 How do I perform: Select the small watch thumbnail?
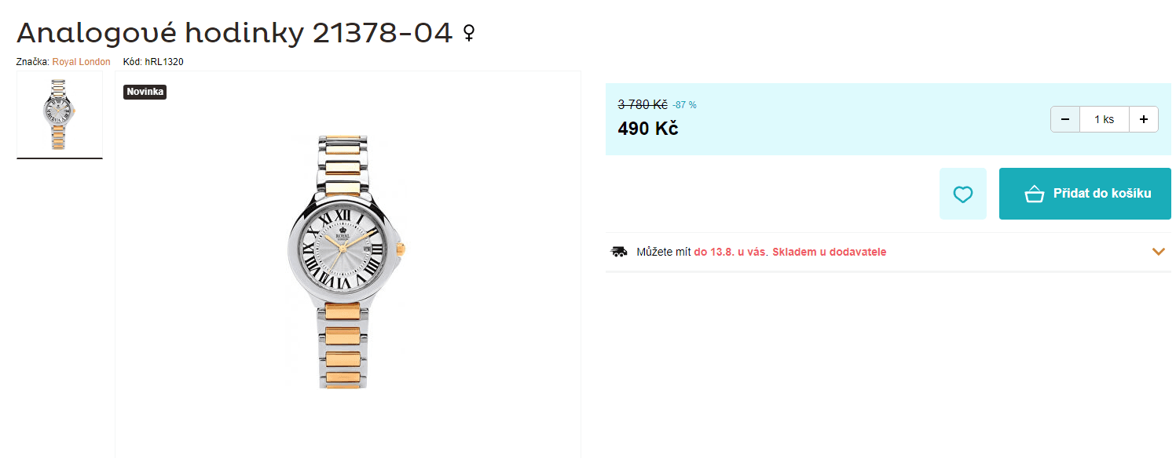pos(60,114)
